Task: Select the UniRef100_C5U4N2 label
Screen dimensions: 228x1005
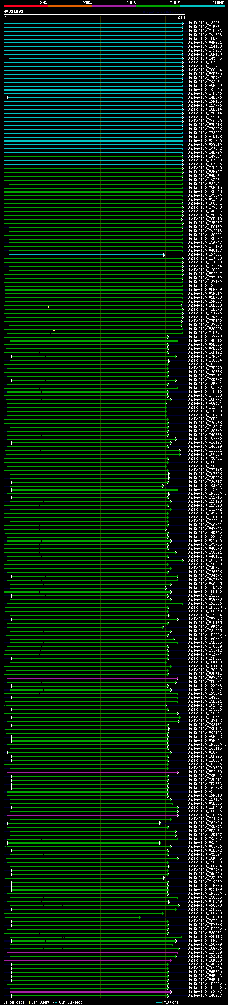Action: (x=204, y=682)
